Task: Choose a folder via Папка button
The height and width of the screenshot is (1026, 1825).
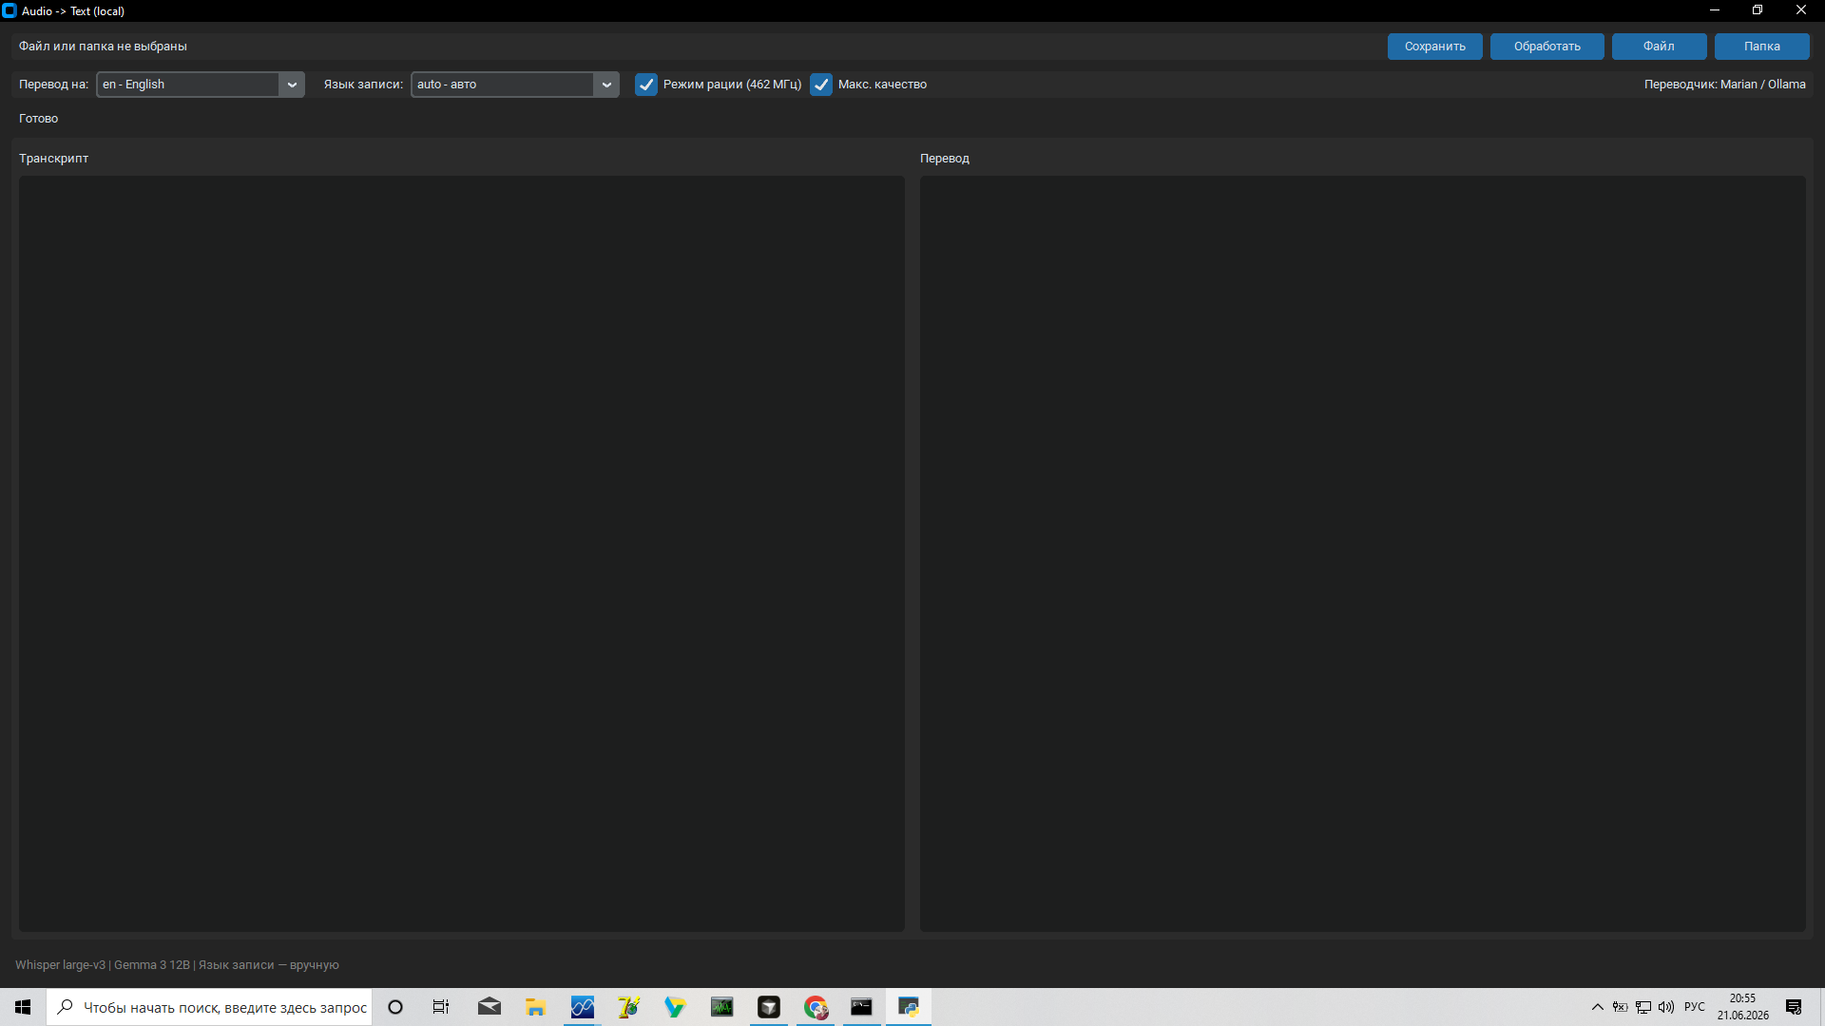Action: (x=1761, y=47)
